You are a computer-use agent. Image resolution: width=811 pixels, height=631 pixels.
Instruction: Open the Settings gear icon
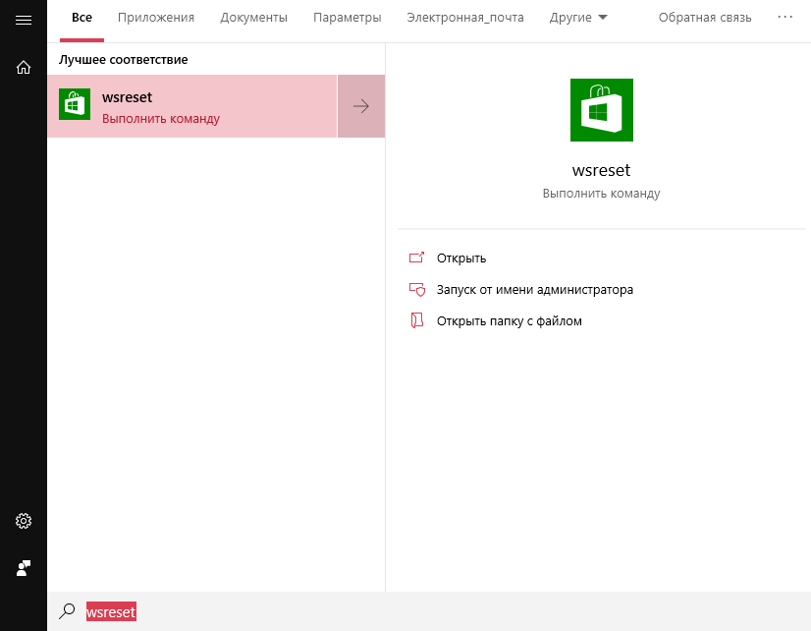click(x=24, y=521)
